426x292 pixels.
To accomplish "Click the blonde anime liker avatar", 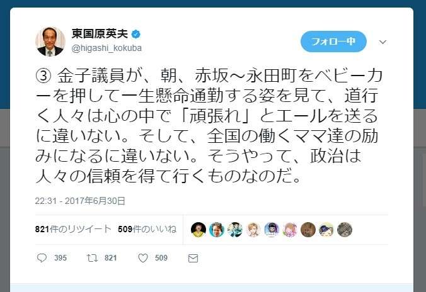I will [x=253, y=230].
